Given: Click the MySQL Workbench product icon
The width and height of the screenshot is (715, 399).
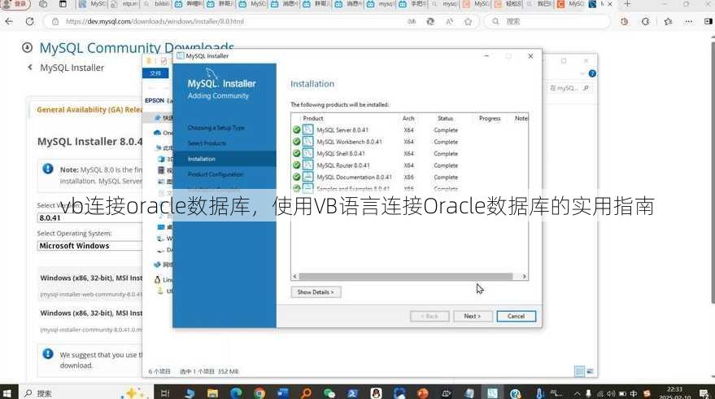Looking at the screenshot, I should click(308, 142).
